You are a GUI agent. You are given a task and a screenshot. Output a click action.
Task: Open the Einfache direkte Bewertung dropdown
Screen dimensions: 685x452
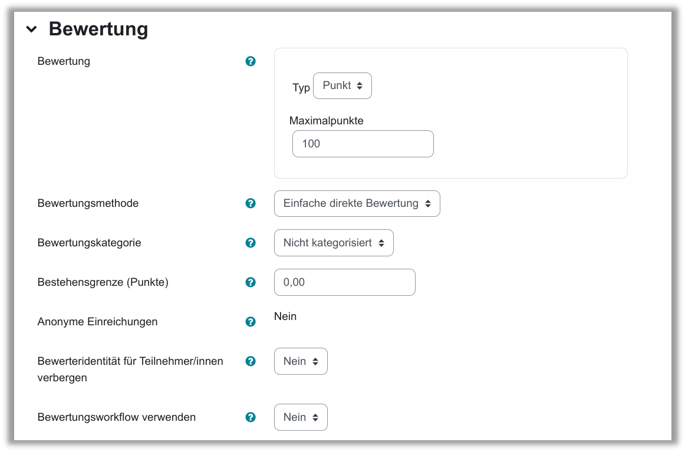click(357, 204)
